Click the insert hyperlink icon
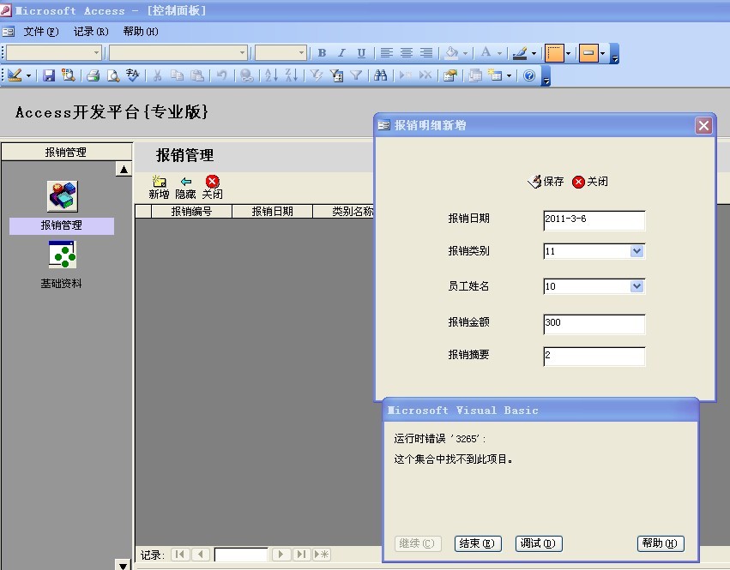Screen dimensions: 730x570 [x=247, y=75]
